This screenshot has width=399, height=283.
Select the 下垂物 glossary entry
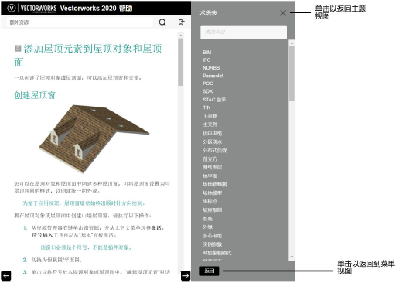pyautogui.click(x=210, y=116)
